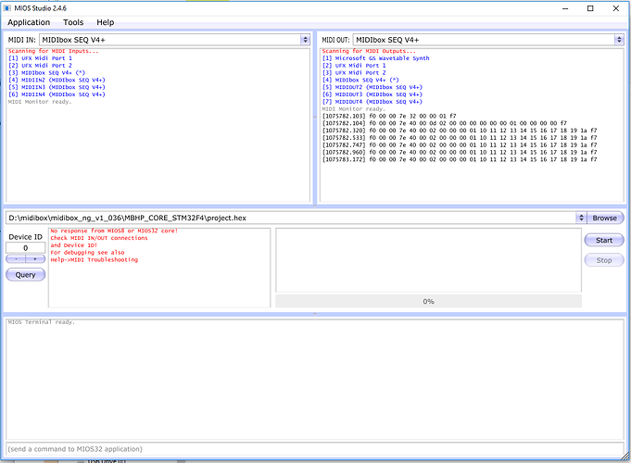This screenshot has width=631, height=463.
Task: Click 'Help->MIDI Troubleshooting' hint text
Action: tap(95, 260)
